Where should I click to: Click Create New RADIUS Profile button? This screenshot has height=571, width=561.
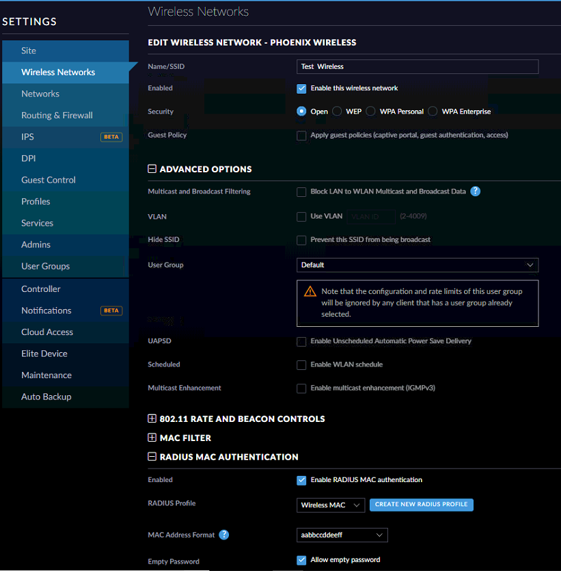pos(421,505)
